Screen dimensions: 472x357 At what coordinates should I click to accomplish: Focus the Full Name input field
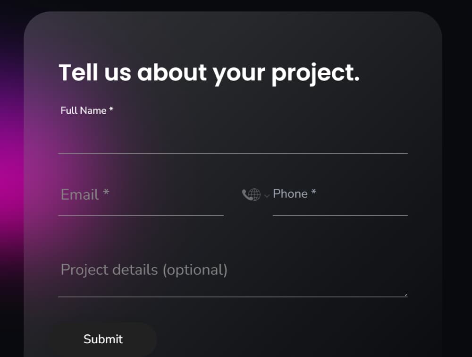[x=233, y=137]
